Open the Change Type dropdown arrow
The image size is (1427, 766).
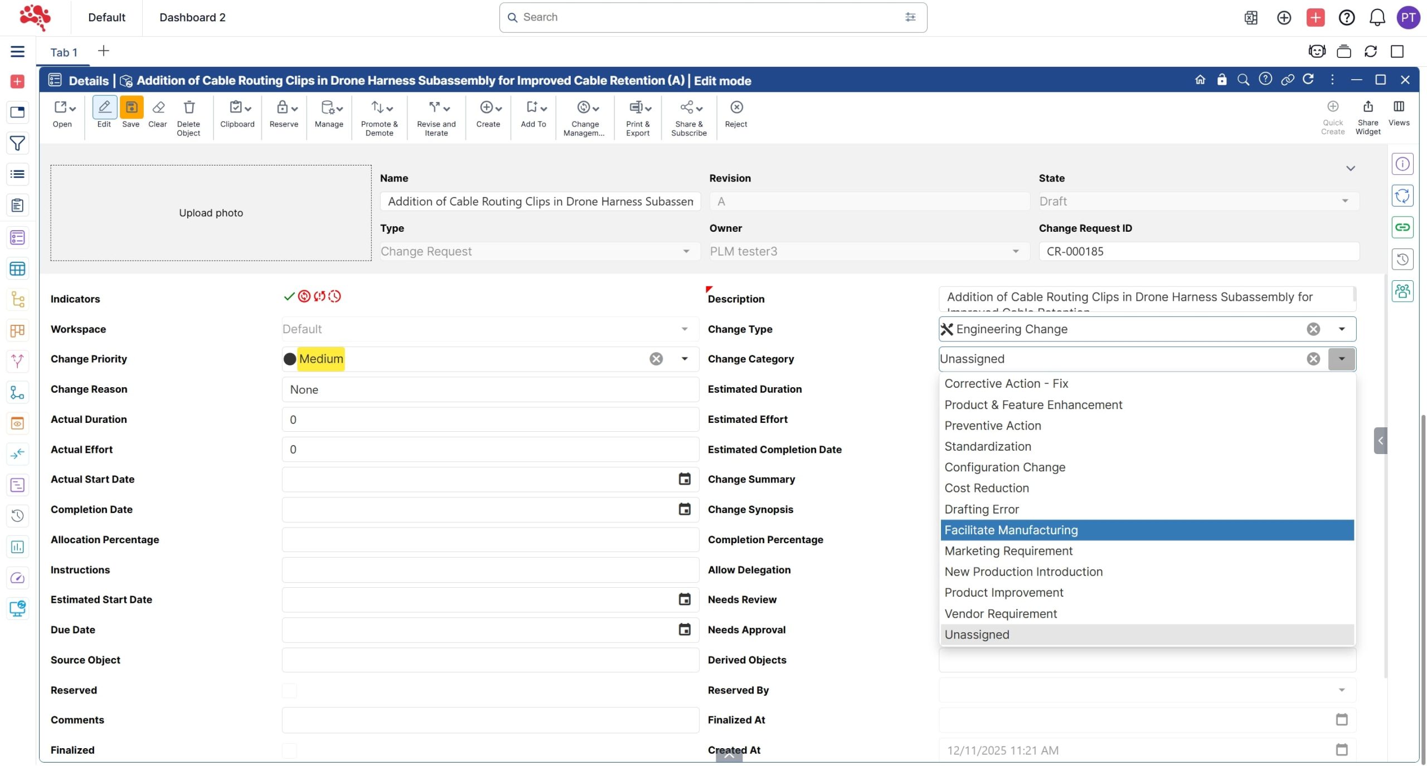[x=1341, y=329]
